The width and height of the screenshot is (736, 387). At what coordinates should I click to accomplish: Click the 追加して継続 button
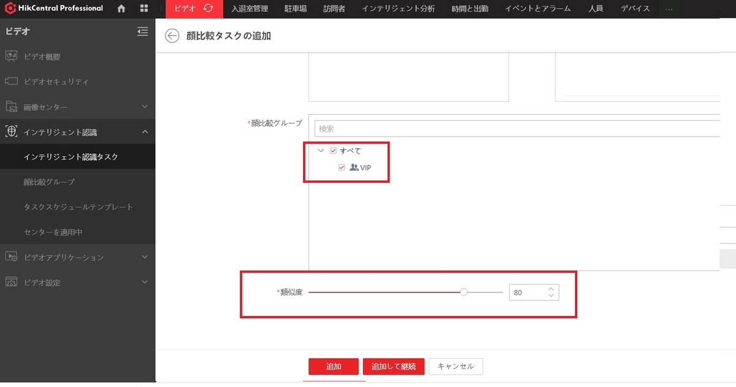click(x=394, y=367)
